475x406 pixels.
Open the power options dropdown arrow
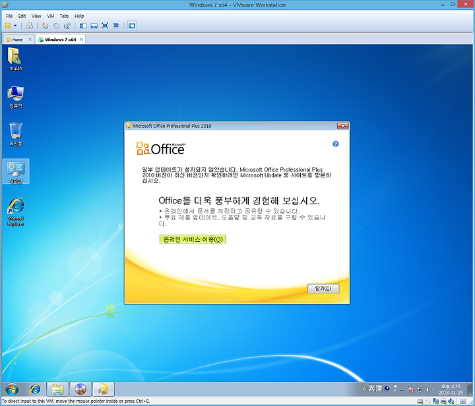point(15,26)
